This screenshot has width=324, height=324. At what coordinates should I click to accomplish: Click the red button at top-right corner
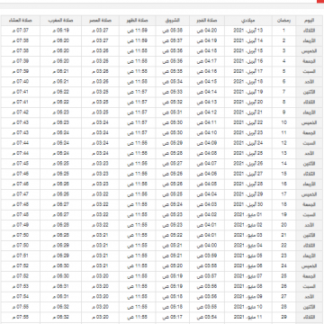point(320,1)
